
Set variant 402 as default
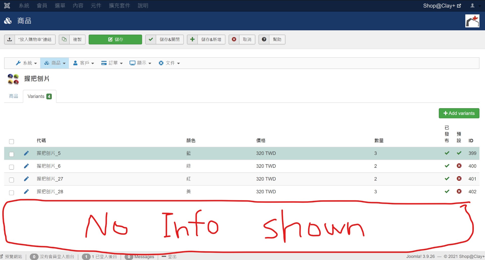(x=459, y=192)
